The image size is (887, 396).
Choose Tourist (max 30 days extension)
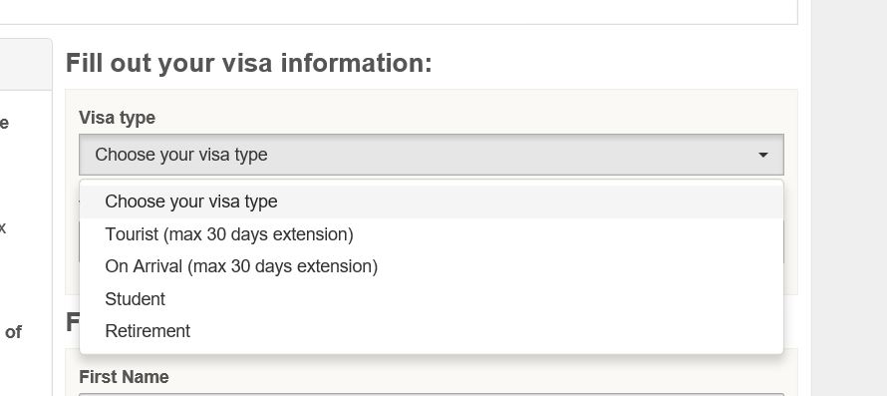tap(432, 234)
